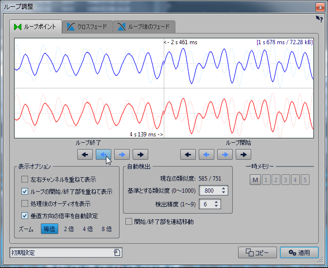This screenshot has height=268, width=328.
Task: Nudge loop end left with blue arrow
Action: click(104, 154)
